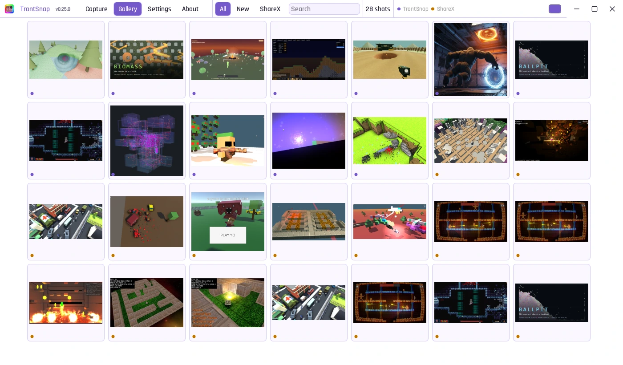Select the green hills with pine trees thumbnail
623x365 pixels.
pos(66,60)
